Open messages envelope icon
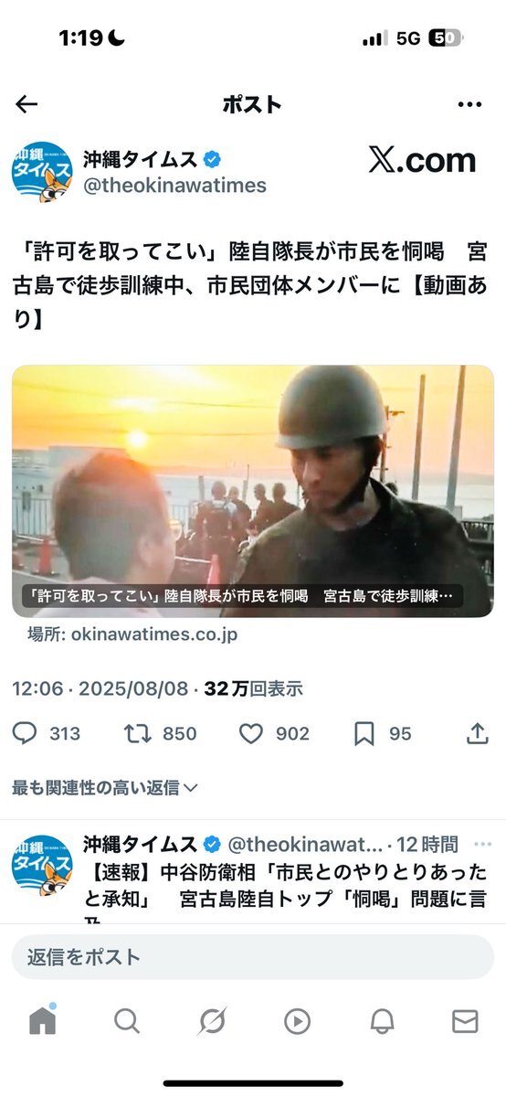The height and width of the screenshot is (1097, 506). pos(465,1021)
